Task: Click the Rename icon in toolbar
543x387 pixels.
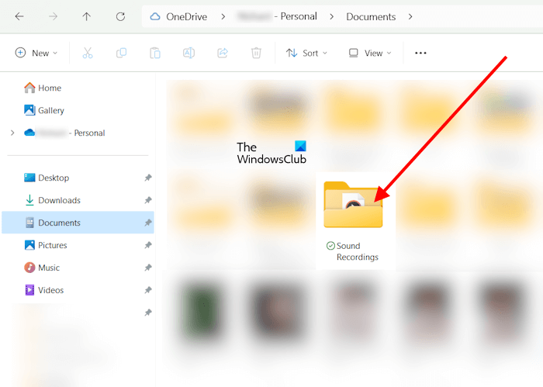Action: click(188, 53)
